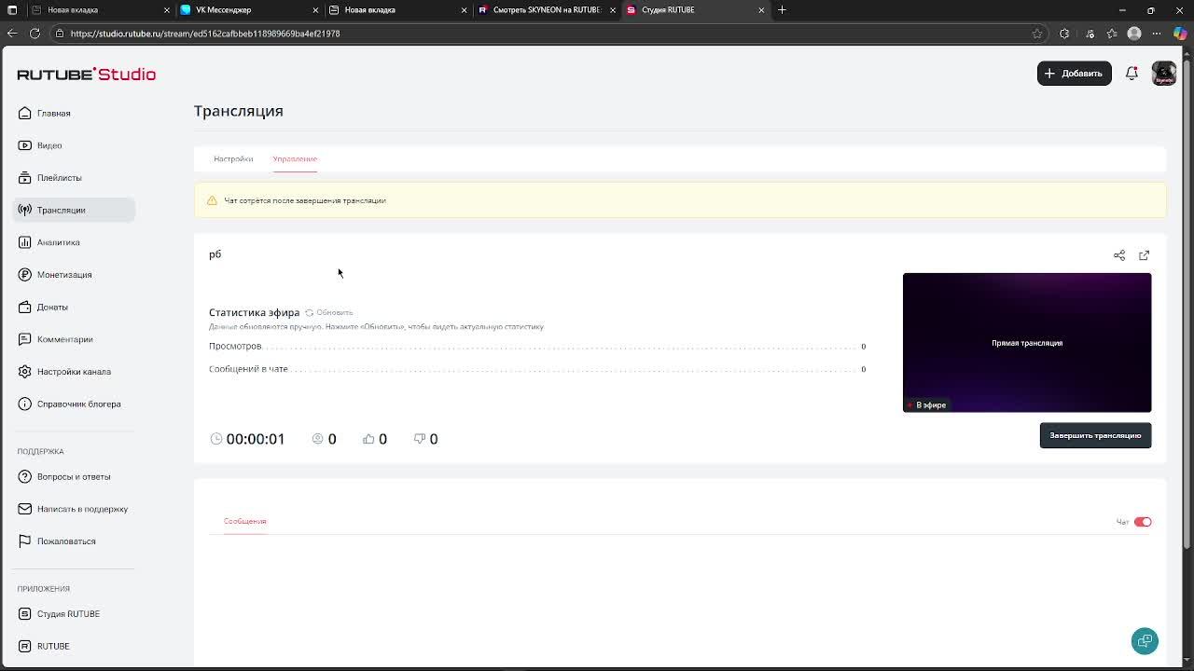1194x671 pixels.
Task: Open the notifications bell
Action: [1132, 74]
